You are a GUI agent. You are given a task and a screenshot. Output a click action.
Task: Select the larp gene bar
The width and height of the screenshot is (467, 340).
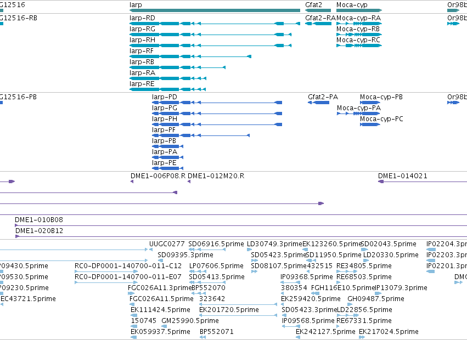pos(215,11)
